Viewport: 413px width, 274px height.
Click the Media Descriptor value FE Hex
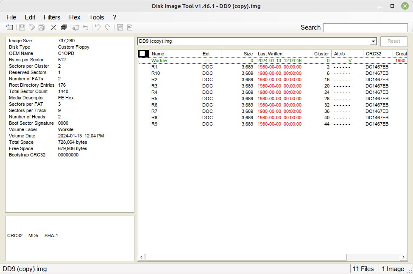(66, 98)
